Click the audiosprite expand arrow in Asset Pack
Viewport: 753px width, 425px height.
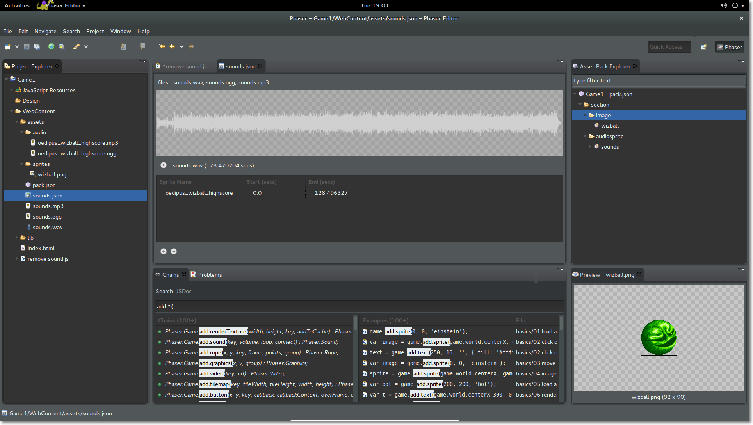click(x=585, y=135)
